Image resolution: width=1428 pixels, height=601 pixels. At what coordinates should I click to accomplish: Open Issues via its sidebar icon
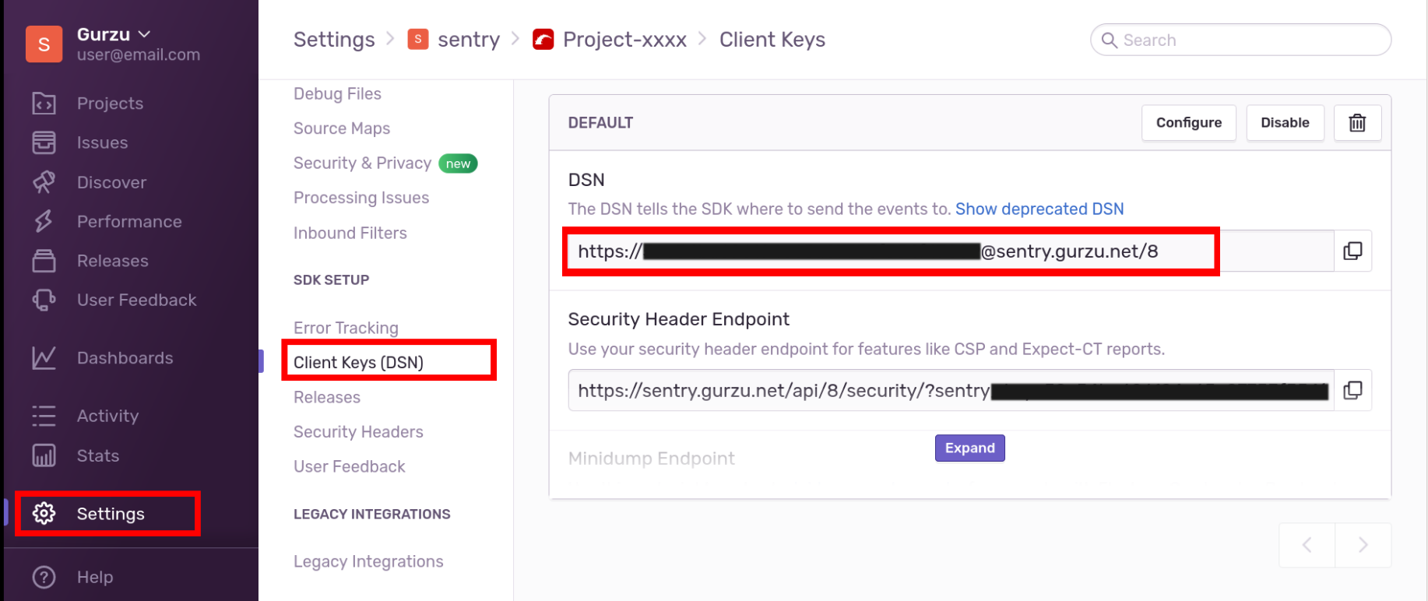click(44, 143)
